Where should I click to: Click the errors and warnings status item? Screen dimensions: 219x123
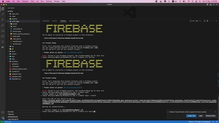point(8,122)
